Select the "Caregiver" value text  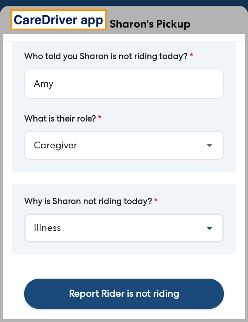click(55, 145)
